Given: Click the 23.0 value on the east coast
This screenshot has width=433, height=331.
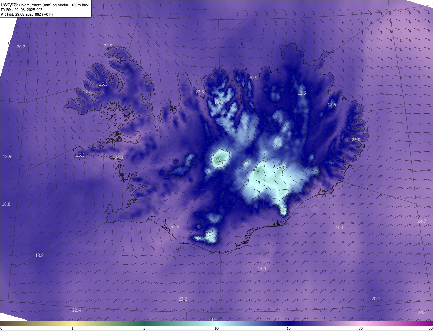Looking at the screenshot, I should [x=356, y=140].
